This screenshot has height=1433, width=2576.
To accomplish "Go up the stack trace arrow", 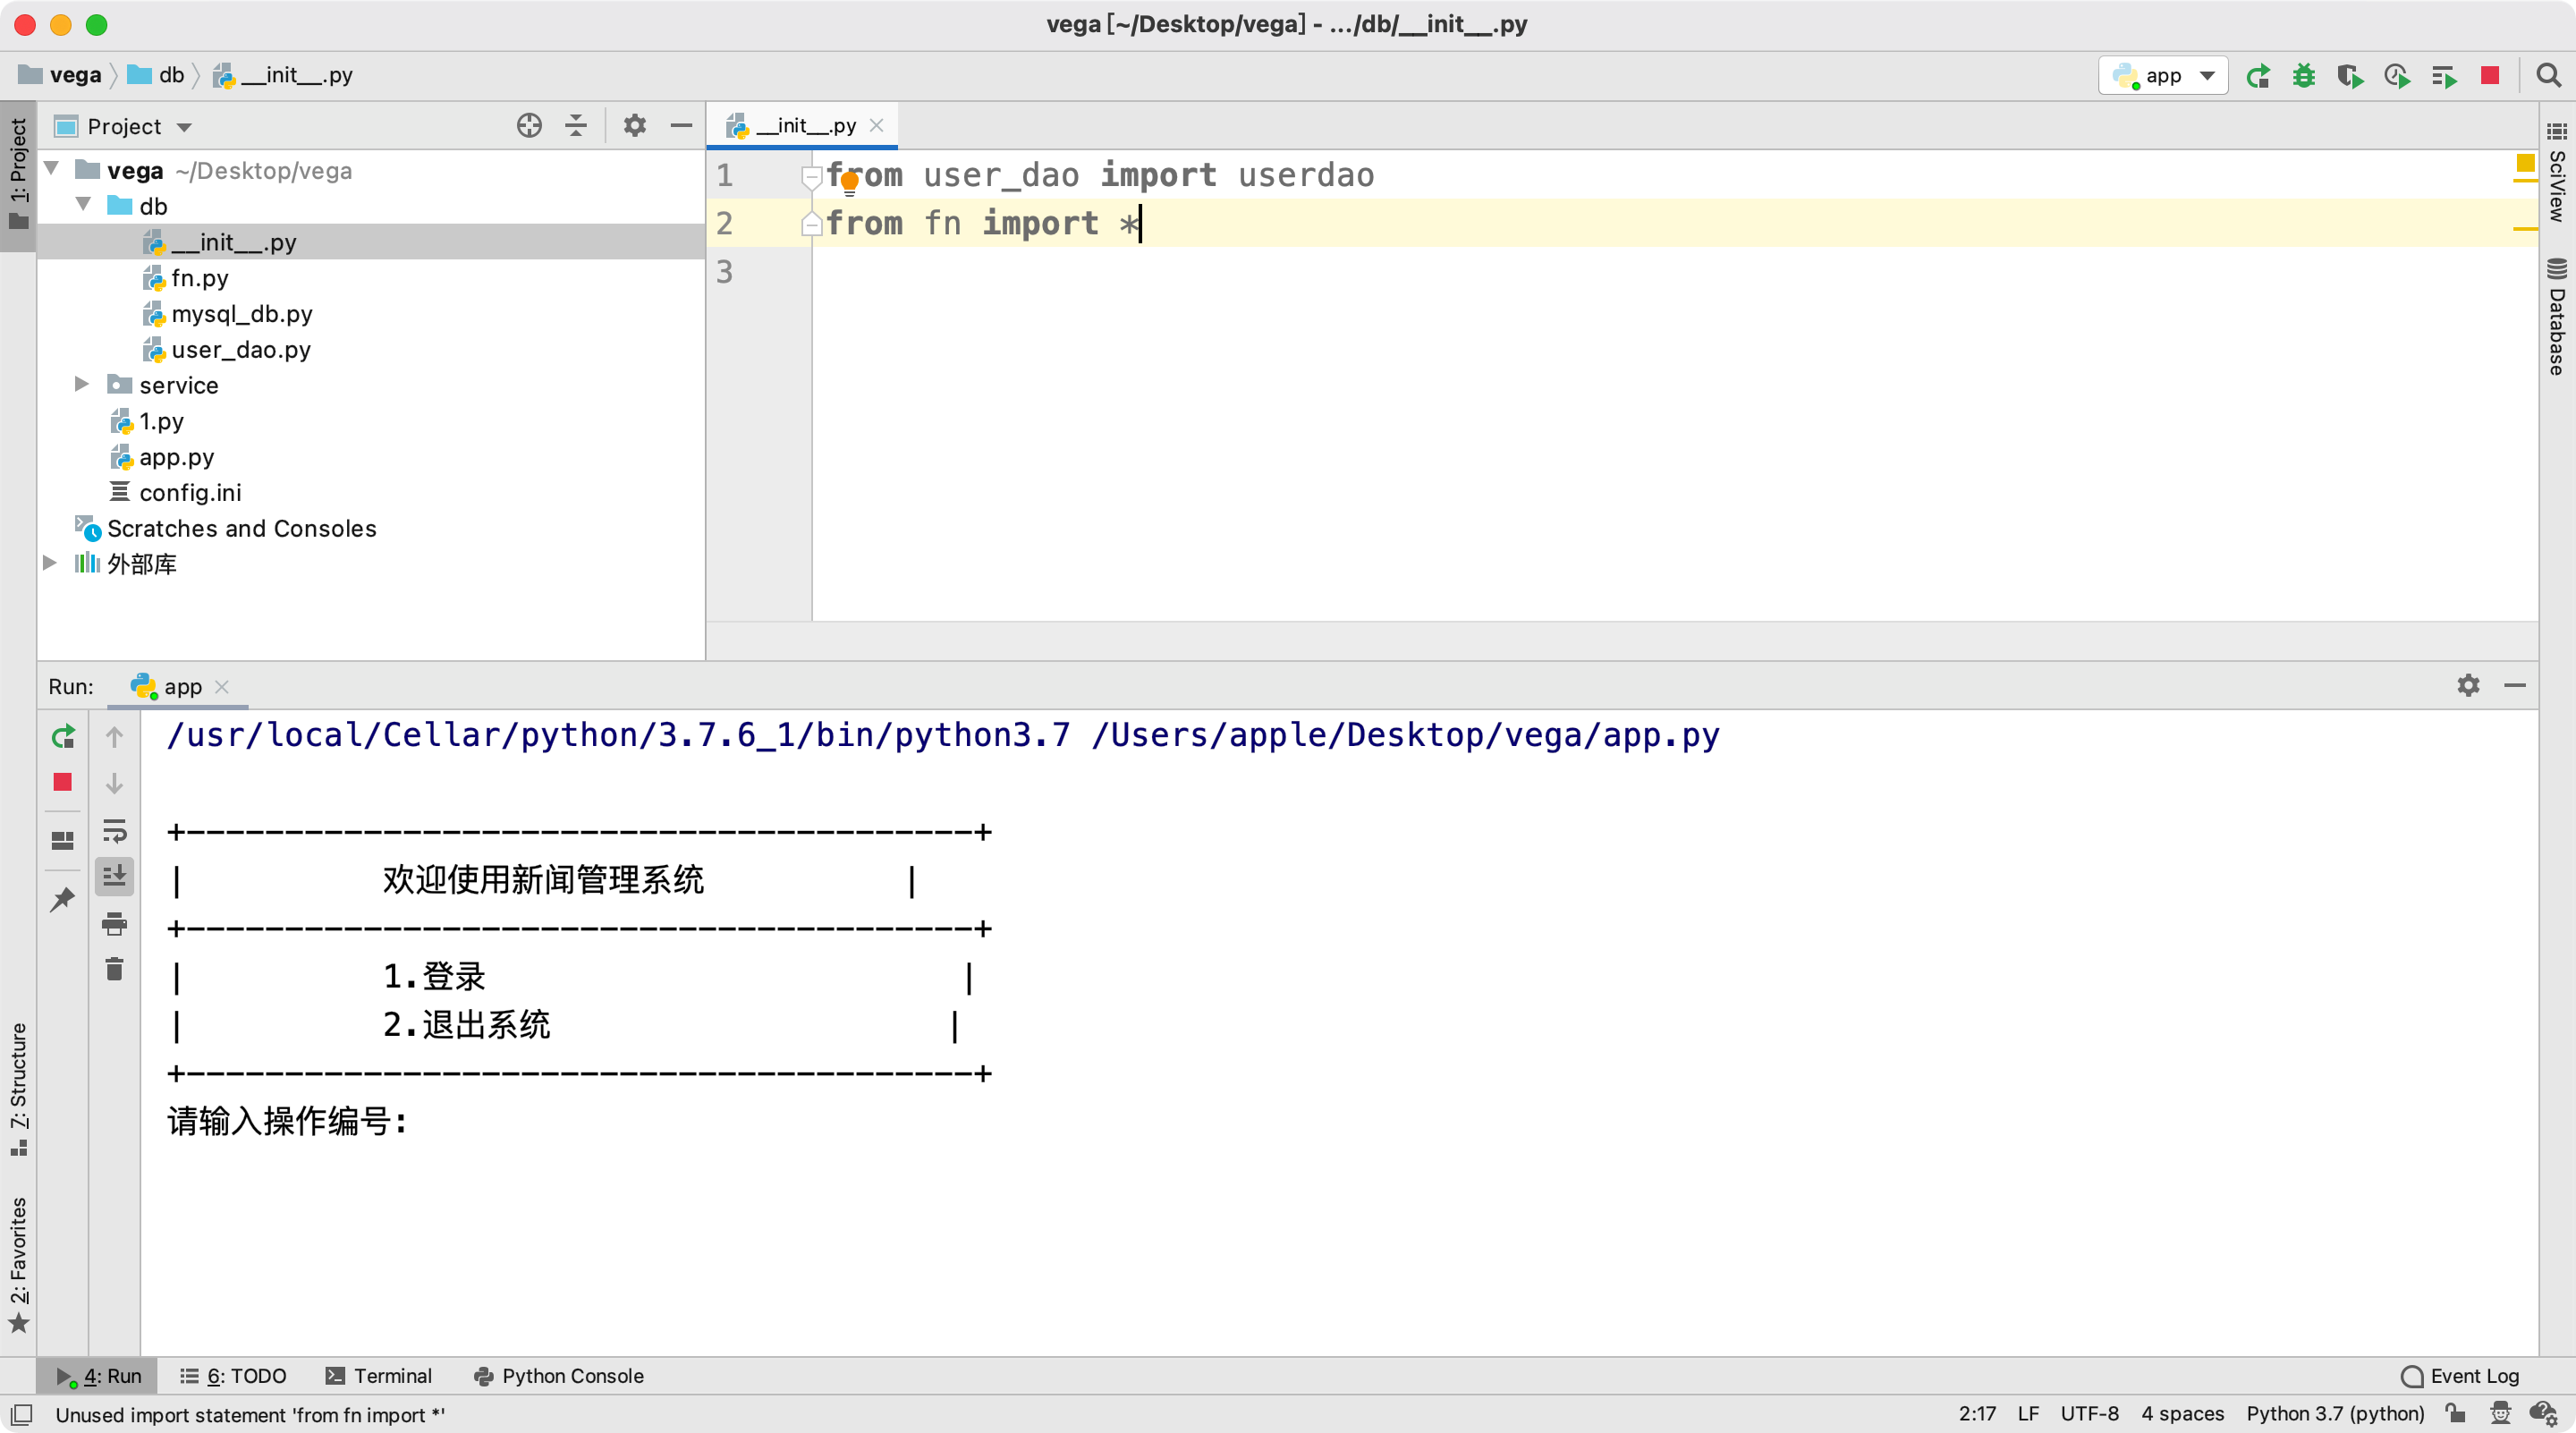I will point(114,737).
